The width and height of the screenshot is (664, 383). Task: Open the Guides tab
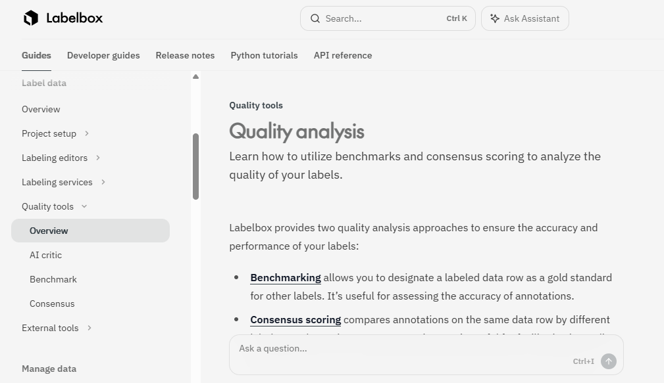[36, 55]
